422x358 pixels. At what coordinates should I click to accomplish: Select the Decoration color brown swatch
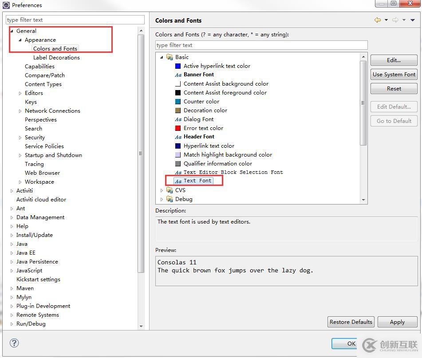coord(178,110)
